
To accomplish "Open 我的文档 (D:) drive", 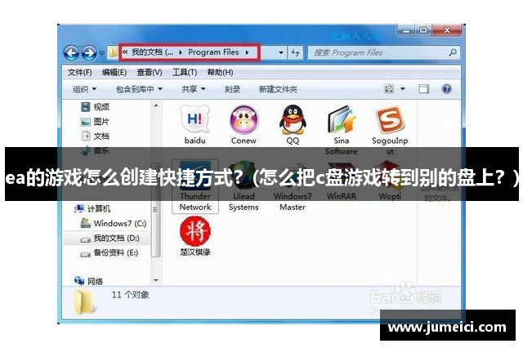I will [110, 238].
